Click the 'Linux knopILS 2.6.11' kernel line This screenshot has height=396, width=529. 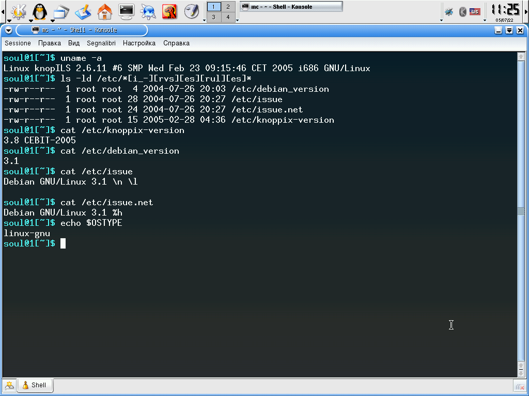(x=187, y=69)
